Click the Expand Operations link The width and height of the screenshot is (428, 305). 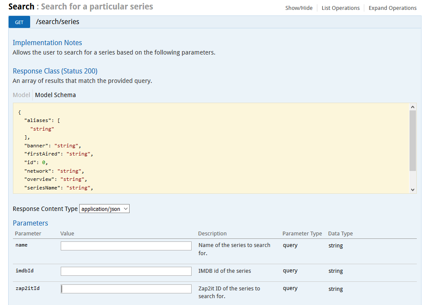click(392, 8)
